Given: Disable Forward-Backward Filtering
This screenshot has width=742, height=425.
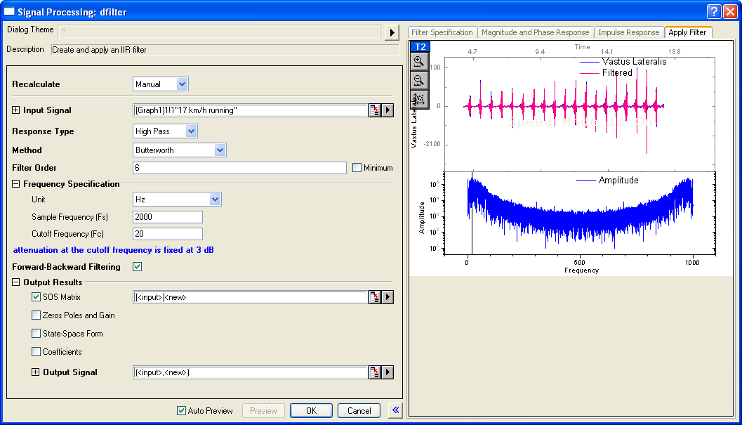Looking at the screenshot, I should (138, 267).
